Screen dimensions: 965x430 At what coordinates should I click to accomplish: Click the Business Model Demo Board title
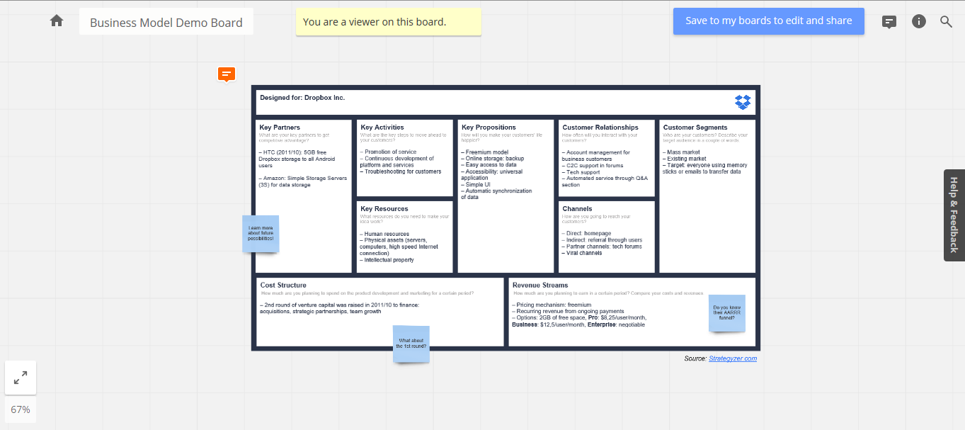pyautogui.click(x=166, y=23)
